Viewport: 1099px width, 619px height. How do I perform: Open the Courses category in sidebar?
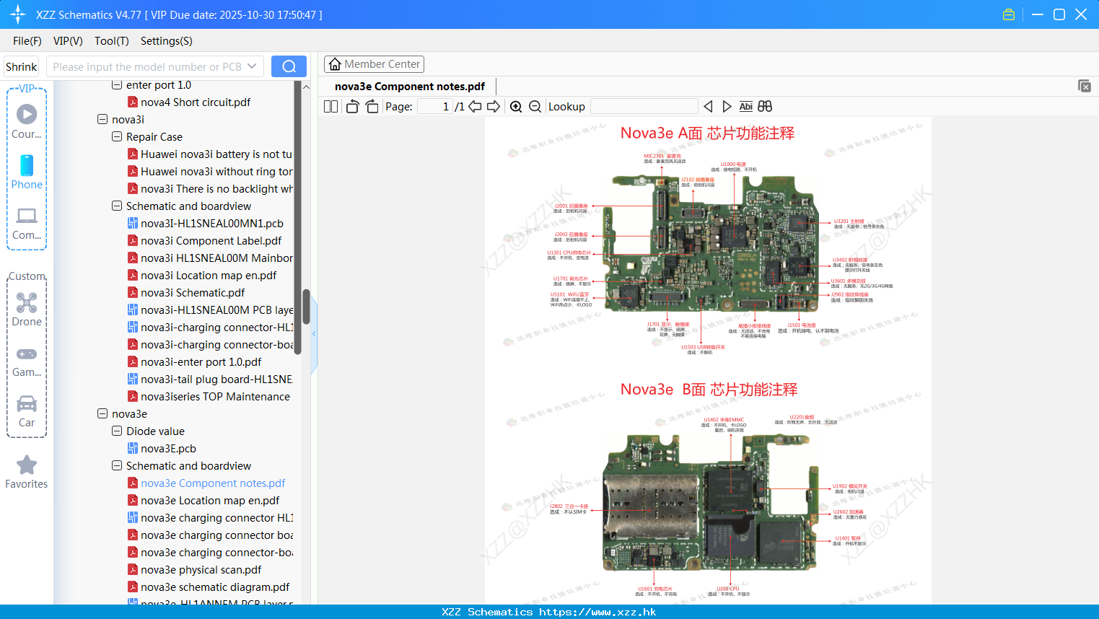tap(27, 121)
